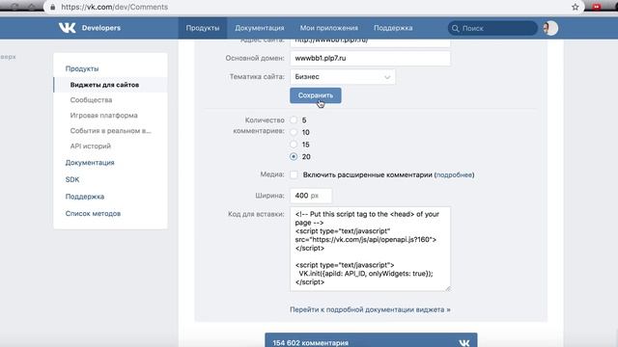Screen dimensions: 618x347
Task: Open Продукты sidebar section
Action: [x=82, y=68]
